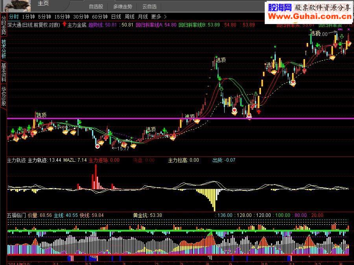Viewport: 354px width, 265px height.
Task: Open the 云自选 tab
Action: [x=149, y=7]
